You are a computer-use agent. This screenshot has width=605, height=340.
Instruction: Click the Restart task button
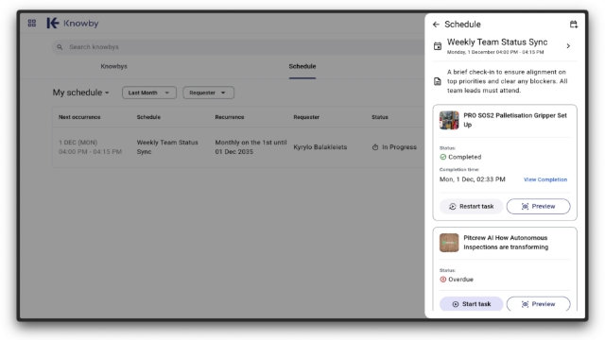click(472, 206)
